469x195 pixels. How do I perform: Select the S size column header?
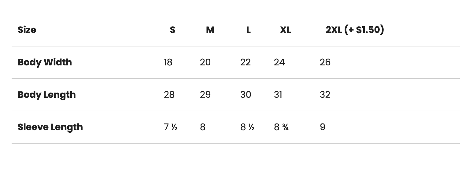pos(173,30)
